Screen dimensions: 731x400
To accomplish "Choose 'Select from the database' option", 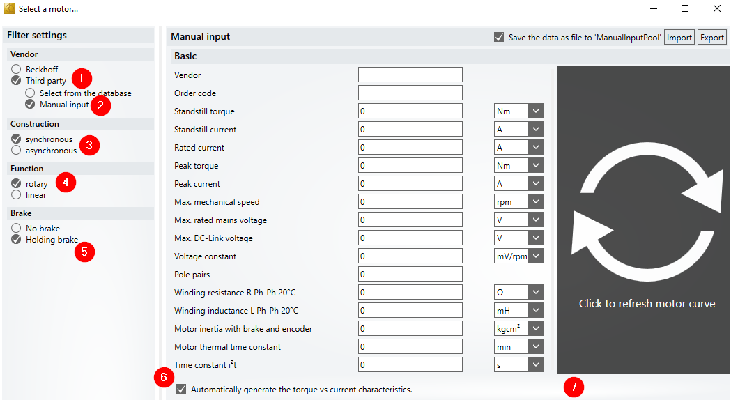I will pos(30,93).
